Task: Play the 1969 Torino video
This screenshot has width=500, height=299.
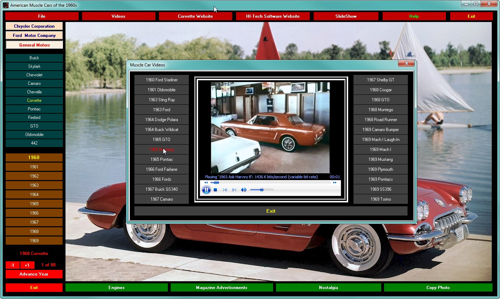Action: click(381, 199)
